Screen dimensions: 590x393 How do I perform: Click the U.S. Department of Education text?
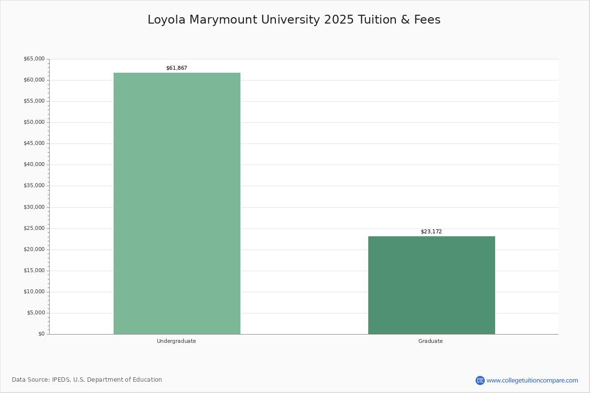pos(117,379)
